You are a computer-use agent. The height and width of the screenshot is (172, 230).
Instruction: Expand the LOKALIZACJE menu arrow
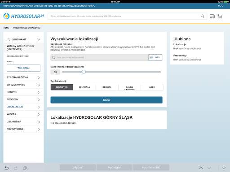[39, 107]
